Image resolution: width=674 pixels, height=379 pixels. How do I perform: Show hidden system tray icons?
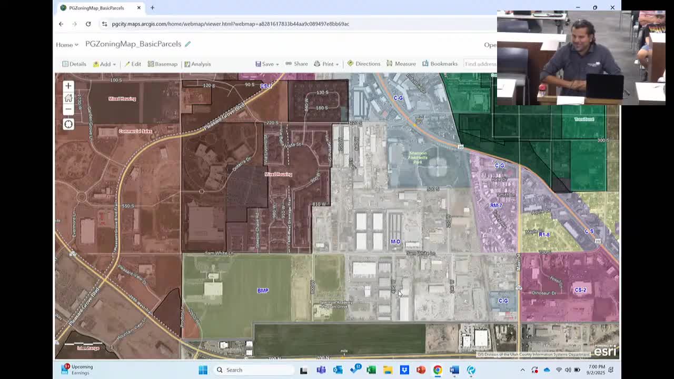[522, 370]
